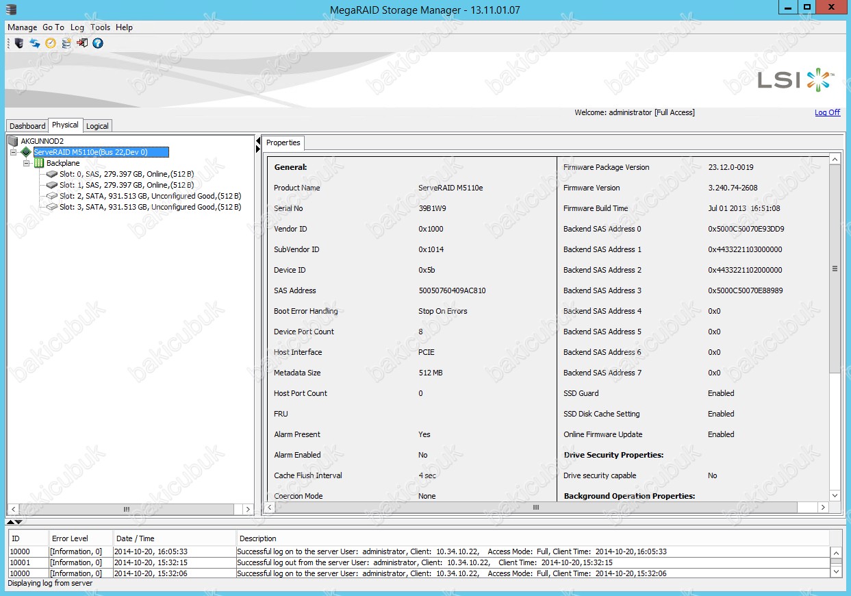
Task: Click the clock toolbar icon
Action: (x=50, y=43)
